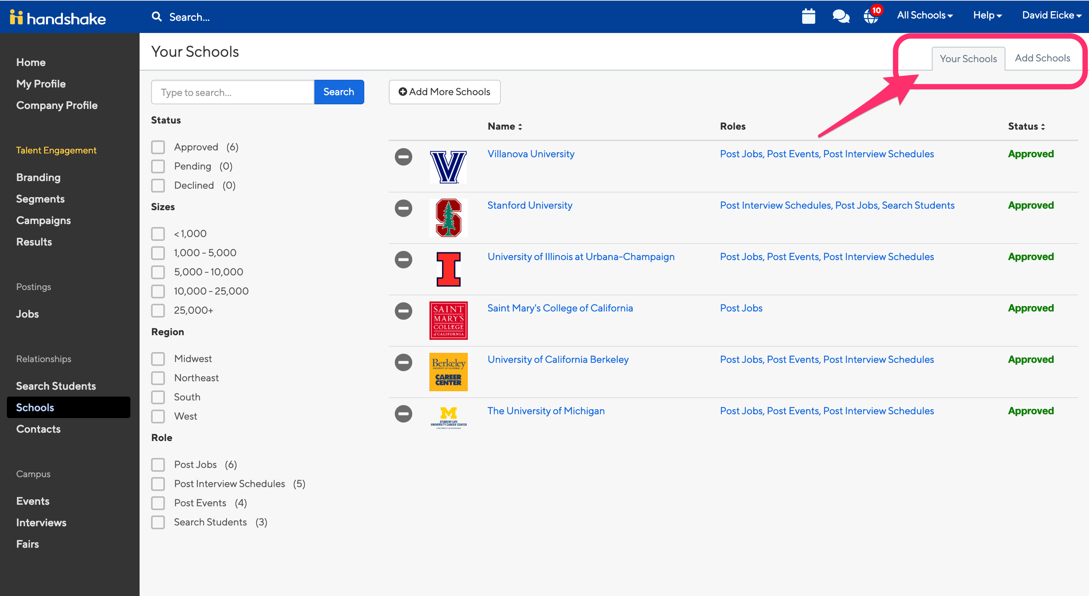Remove Villanova University with minus icon
This screenshot has height=596, width=1089.
tap(403, 157)
